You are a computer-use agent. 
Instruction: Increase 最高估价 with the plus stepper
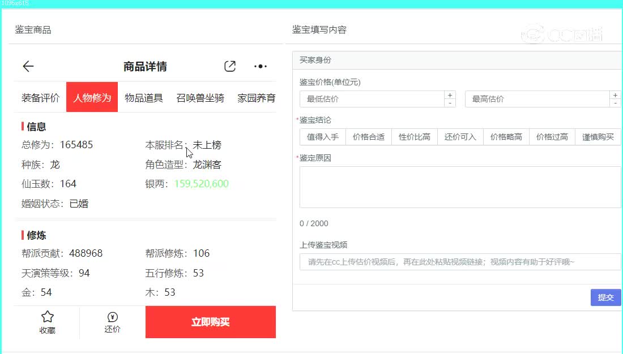point(616,94)
